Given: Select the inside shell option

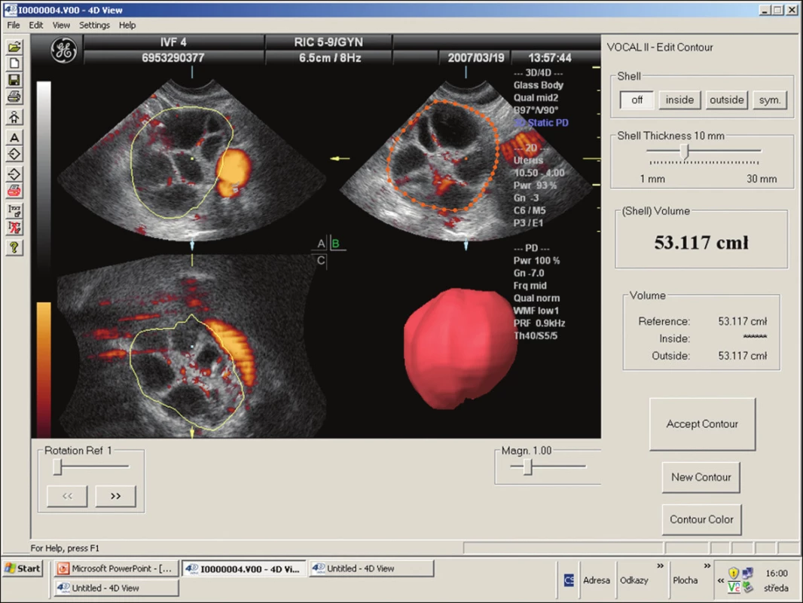Looking at the screenshot, I should click(679, 100).
